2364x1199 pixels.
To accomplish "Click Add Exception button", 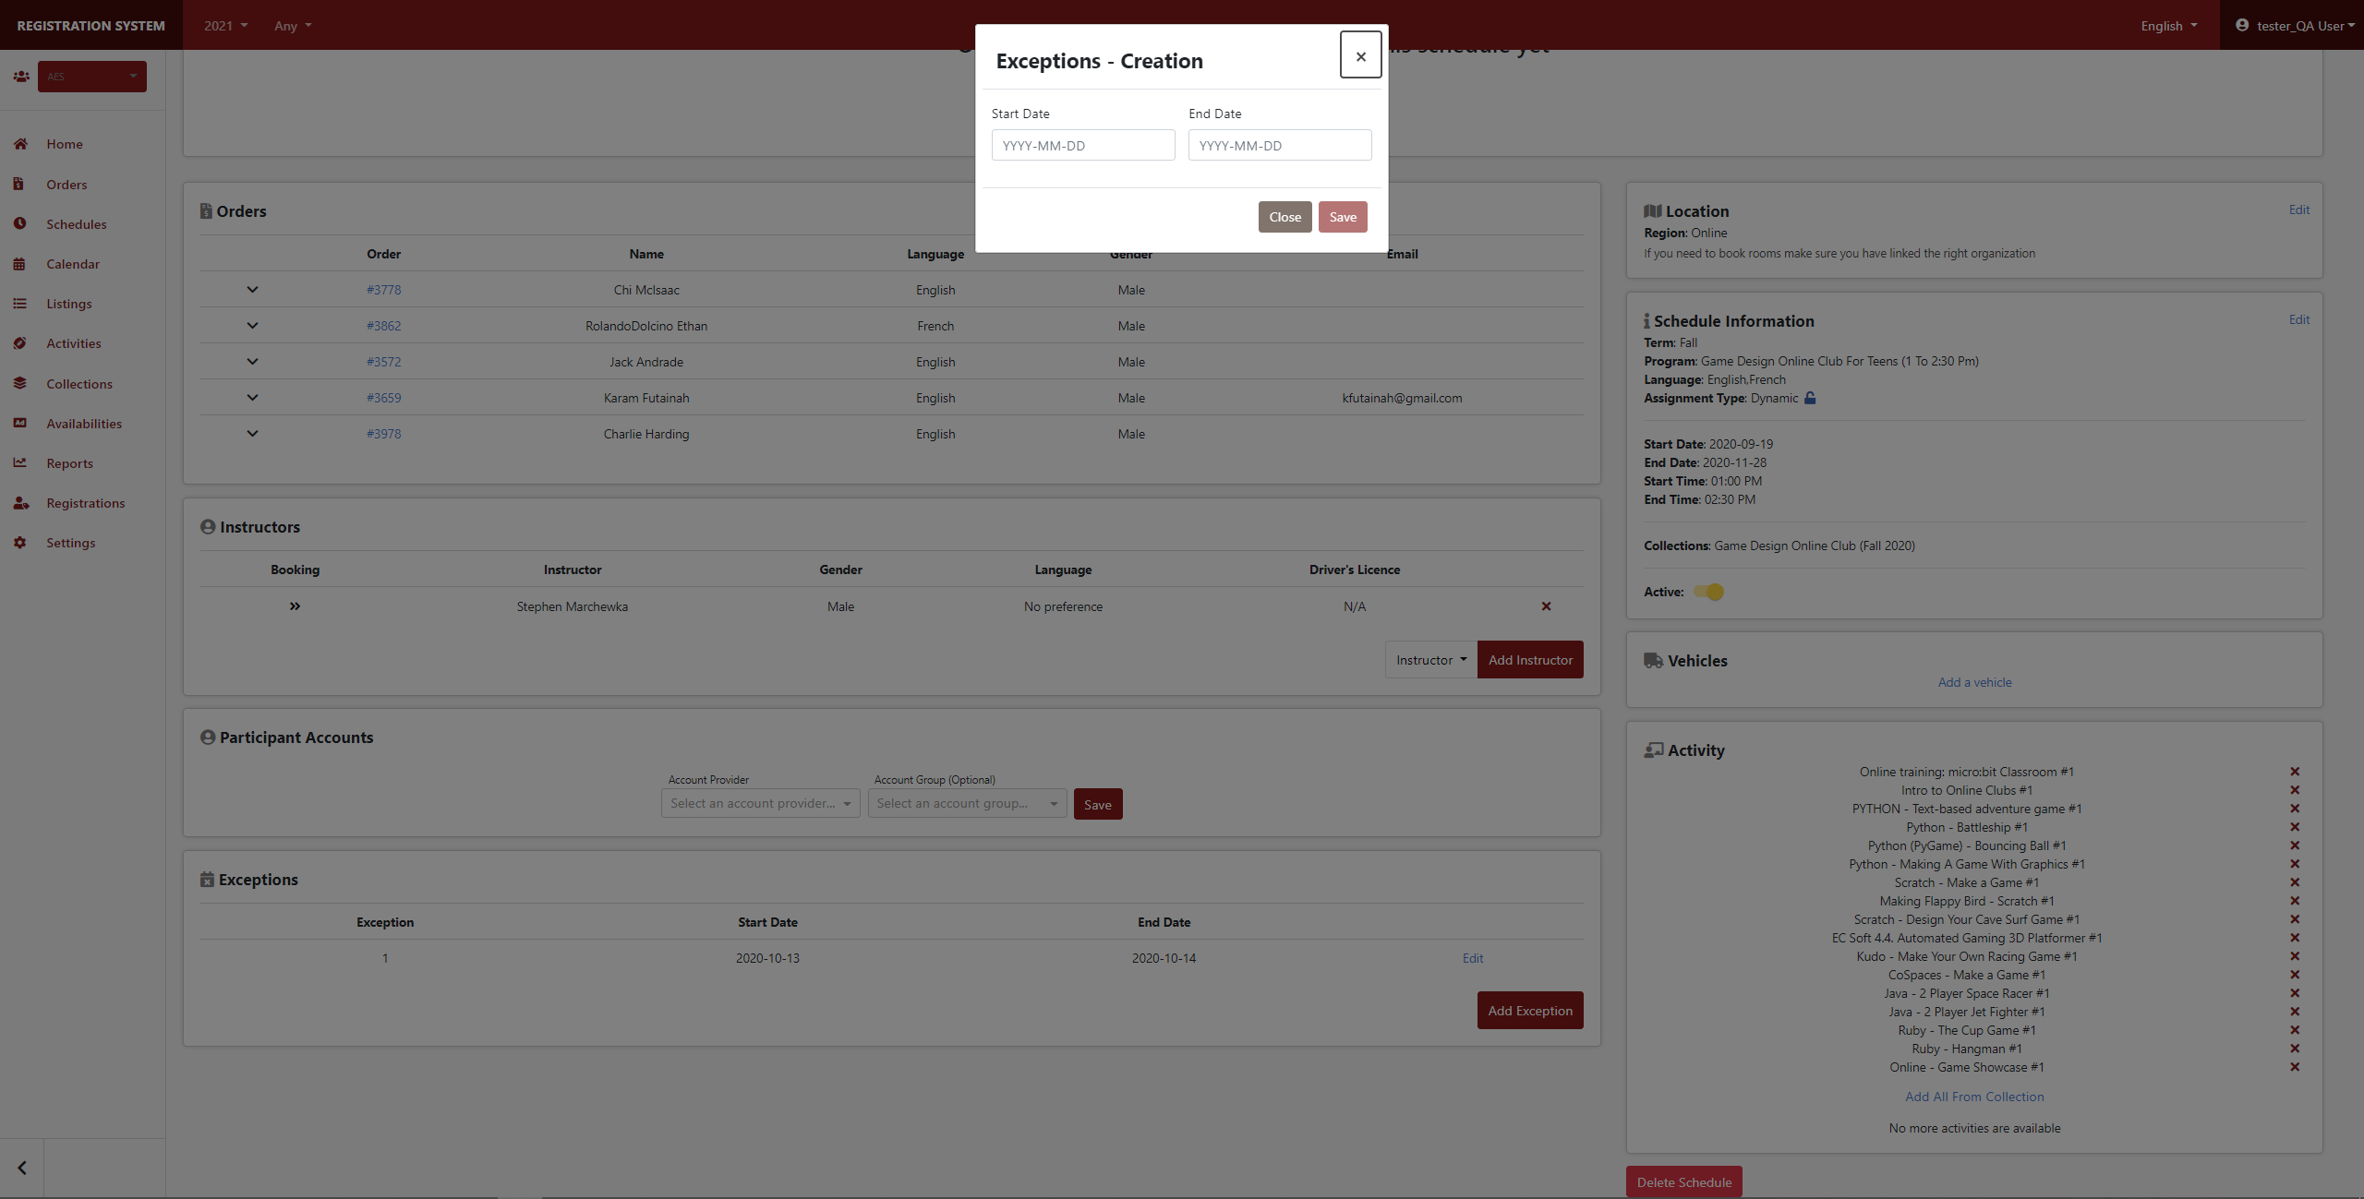I will (x=1530, y=1011).
